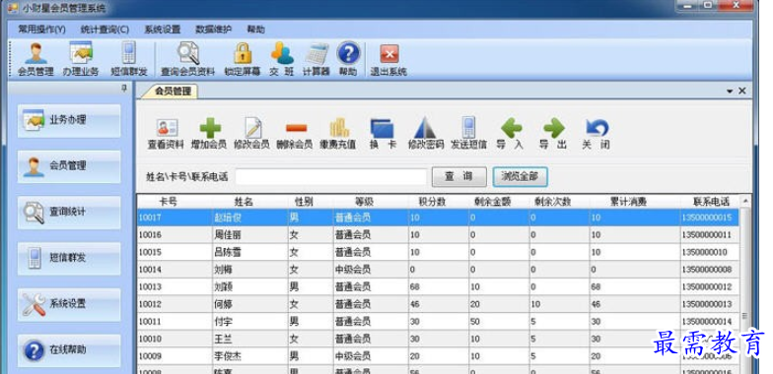Screen dimensions: 773x374
Task: Select 会员管理 in the left sidebar
Action: 69,166
